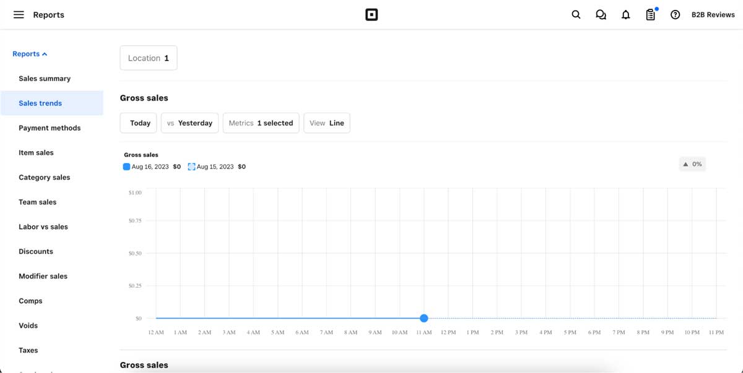The width and height of the screenshot is (743, 373).
Task: Switch to the Payment methods report
Action: (x=50, y=128)
